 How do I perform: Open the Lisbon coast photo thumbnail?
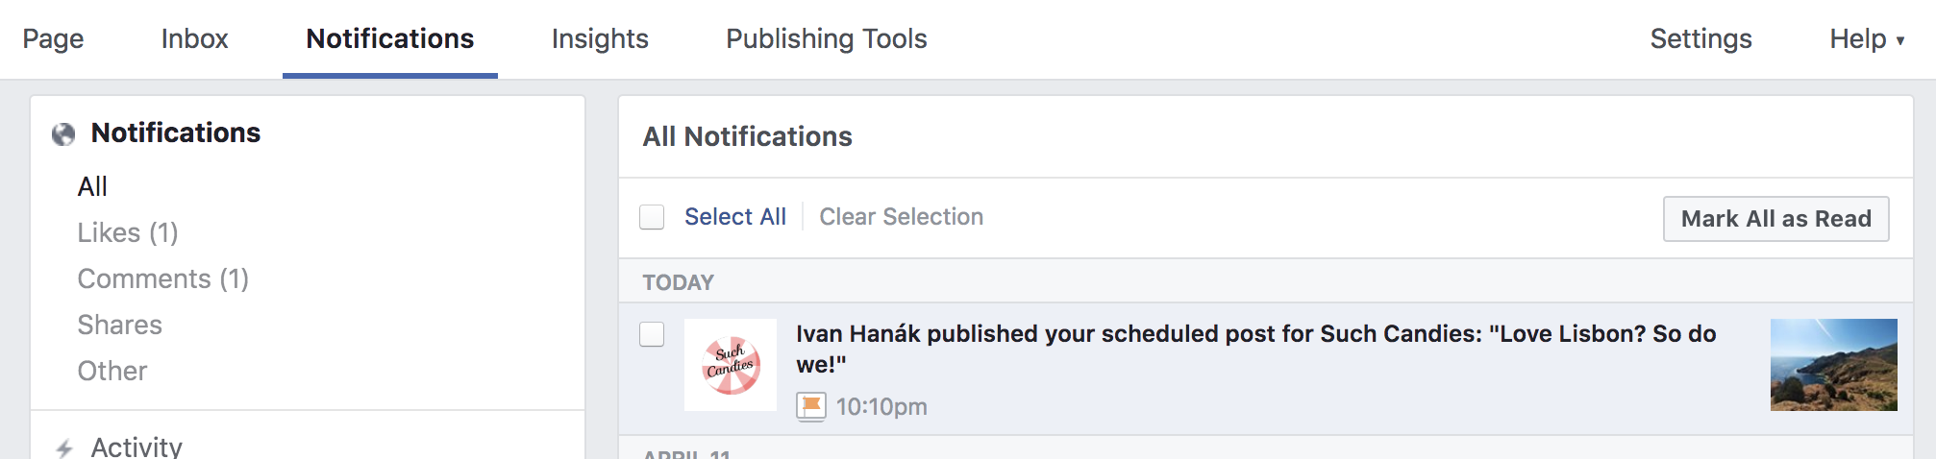pyautogui.click(x=1833, y=365)
